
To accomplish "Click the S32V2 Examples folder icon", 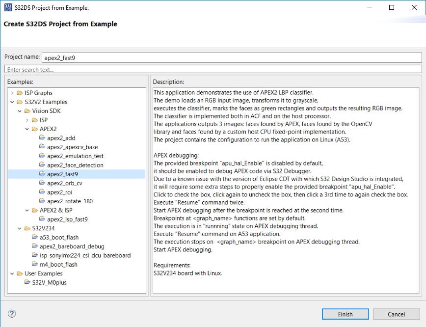I will (20, 102).
